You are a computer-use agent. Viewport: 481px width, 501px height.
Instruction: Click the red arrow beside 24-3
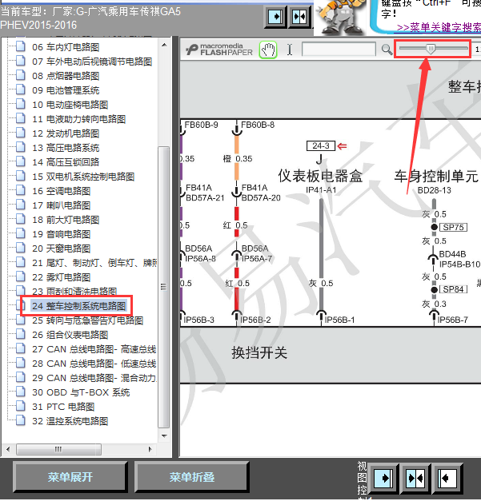(x=342, y=146)
